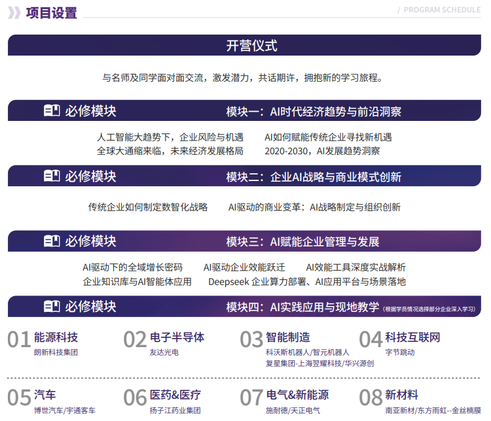Viewport: 491px width, 421px height.
Task: Click the PROGRAM SCHEDULE label
Action: pyautogui.click(x=442, y=10)
